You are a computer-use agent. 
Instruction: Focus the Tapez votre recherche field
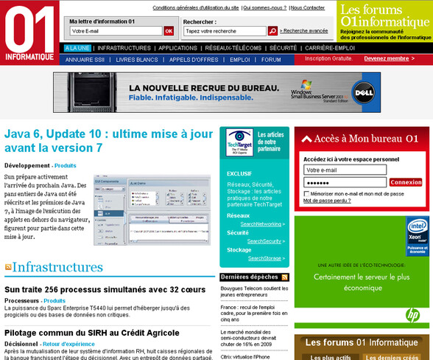[x=225, y=31]
